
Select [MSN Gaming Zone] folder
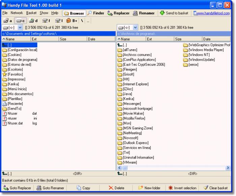point(135,128)
